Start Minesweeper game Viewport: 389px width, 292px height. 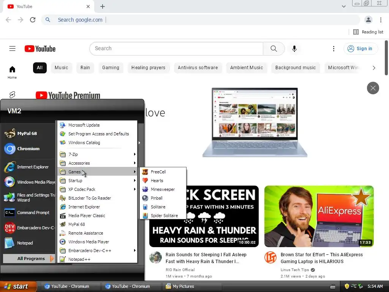point(163,189)
